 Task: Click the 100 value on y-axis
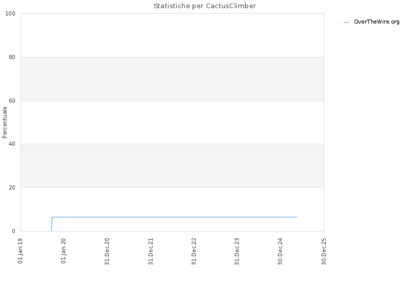click(10, 14)
